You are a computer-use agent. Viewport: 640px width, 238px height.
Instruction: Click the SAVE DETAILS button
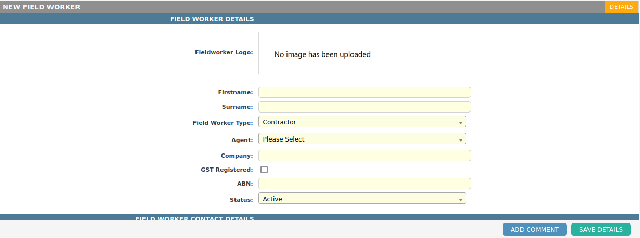click(600, 230)
